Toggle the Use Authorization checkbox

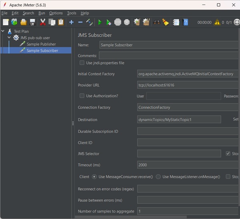coord(82,96)
